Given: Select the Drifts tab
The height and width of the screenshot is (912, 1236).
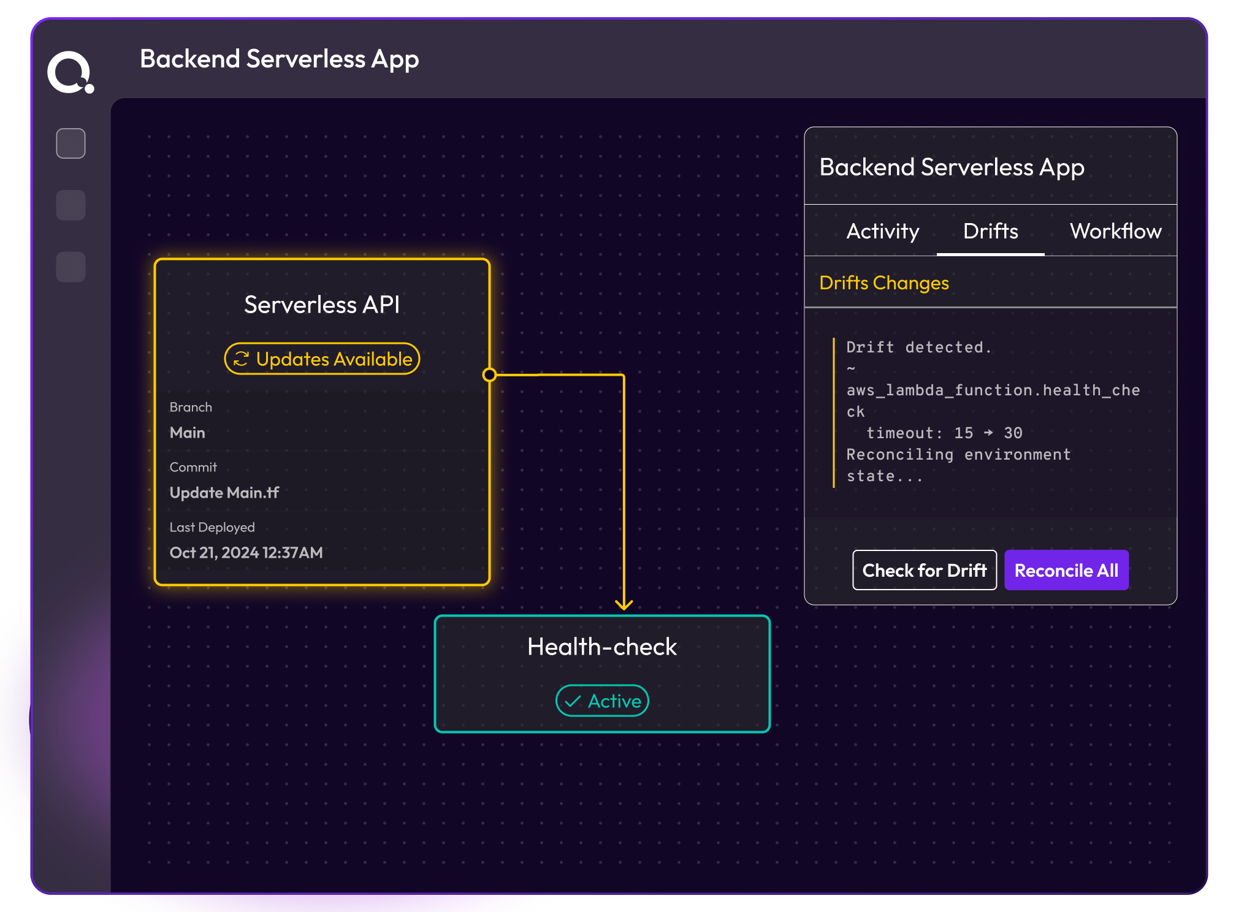Looking at the screenshot, I should point(990,231).
